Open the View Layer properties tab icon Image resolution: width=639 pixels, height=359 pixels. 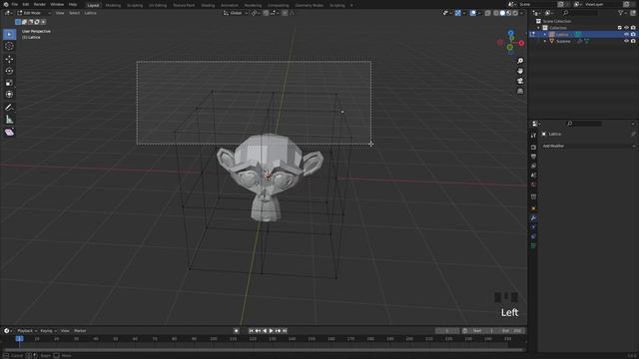pyautogui.click(x=533, y=167)
